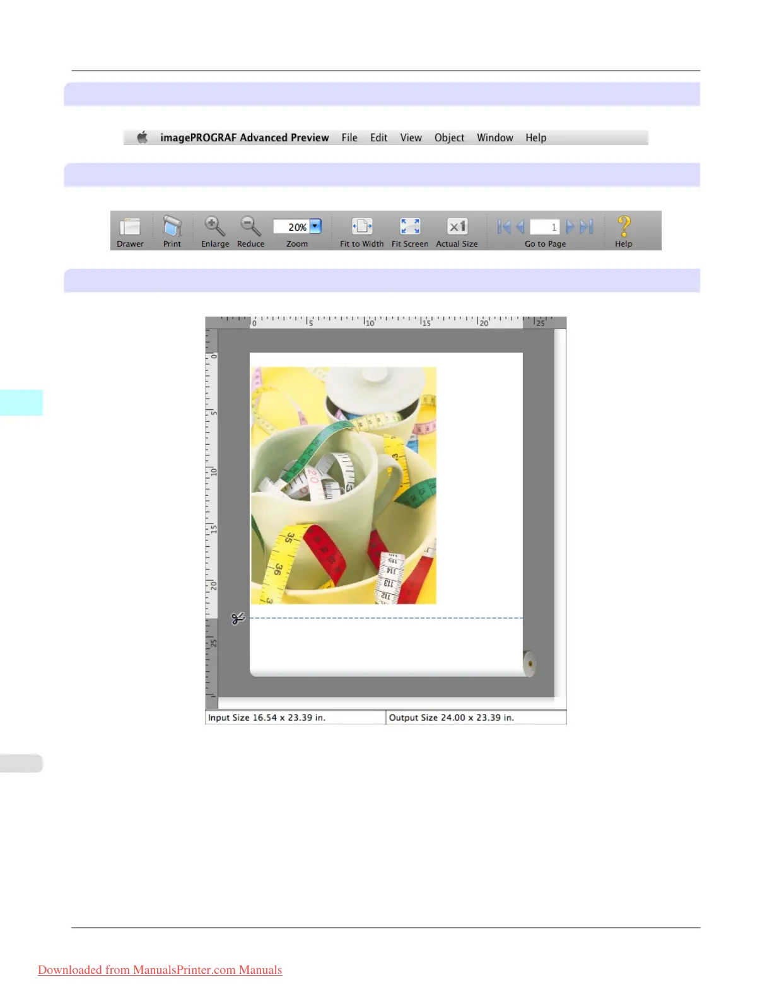The height and width of the screenshot is (999, 772).
Task: Go to the last page
Action: click(587, 227)
